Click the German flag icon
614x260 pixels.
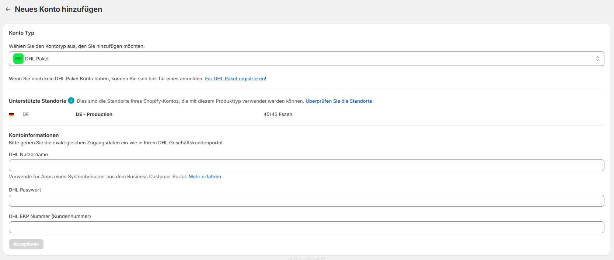click(11, 115)
